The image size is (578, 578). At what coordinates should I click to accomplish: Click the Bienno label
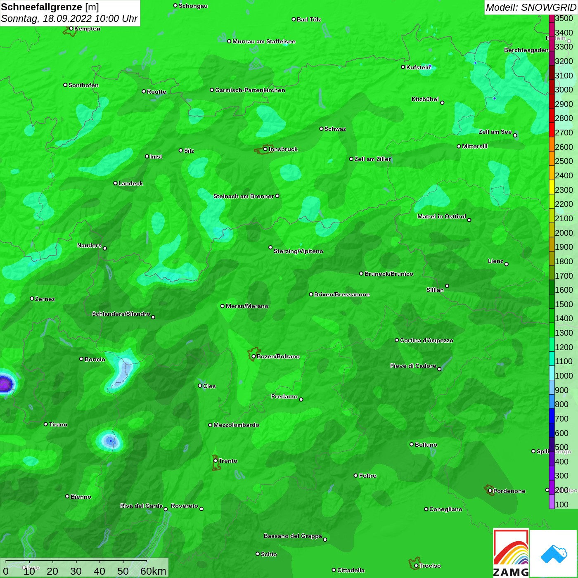pyautogui.click(x=81, y=497)
